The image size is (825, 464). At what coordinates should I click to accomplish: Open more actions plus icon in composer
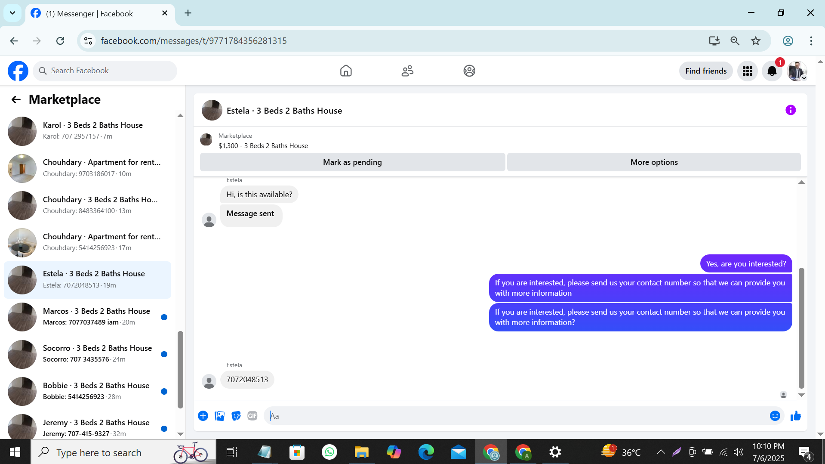(x=203, y=416)
